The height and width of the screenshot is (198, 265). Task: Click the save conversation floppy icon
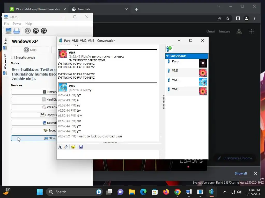pyautogui.click(x=81, y=147)
